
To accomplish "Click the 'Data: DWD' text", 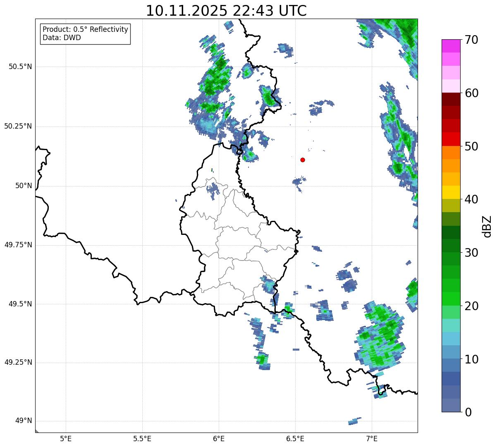I will point(62,38).
